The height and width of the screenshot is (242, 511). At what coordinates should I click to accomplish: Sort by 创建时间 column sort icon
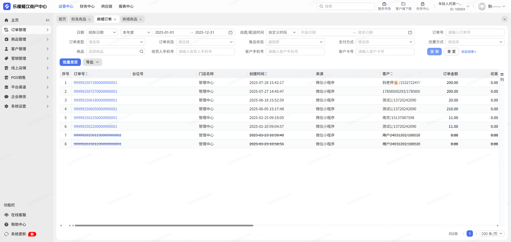click(266, 74)
